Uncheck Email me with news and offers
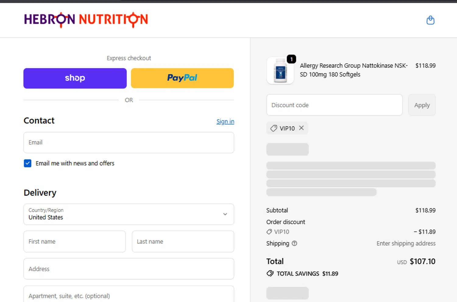 [x=27, y=163]
